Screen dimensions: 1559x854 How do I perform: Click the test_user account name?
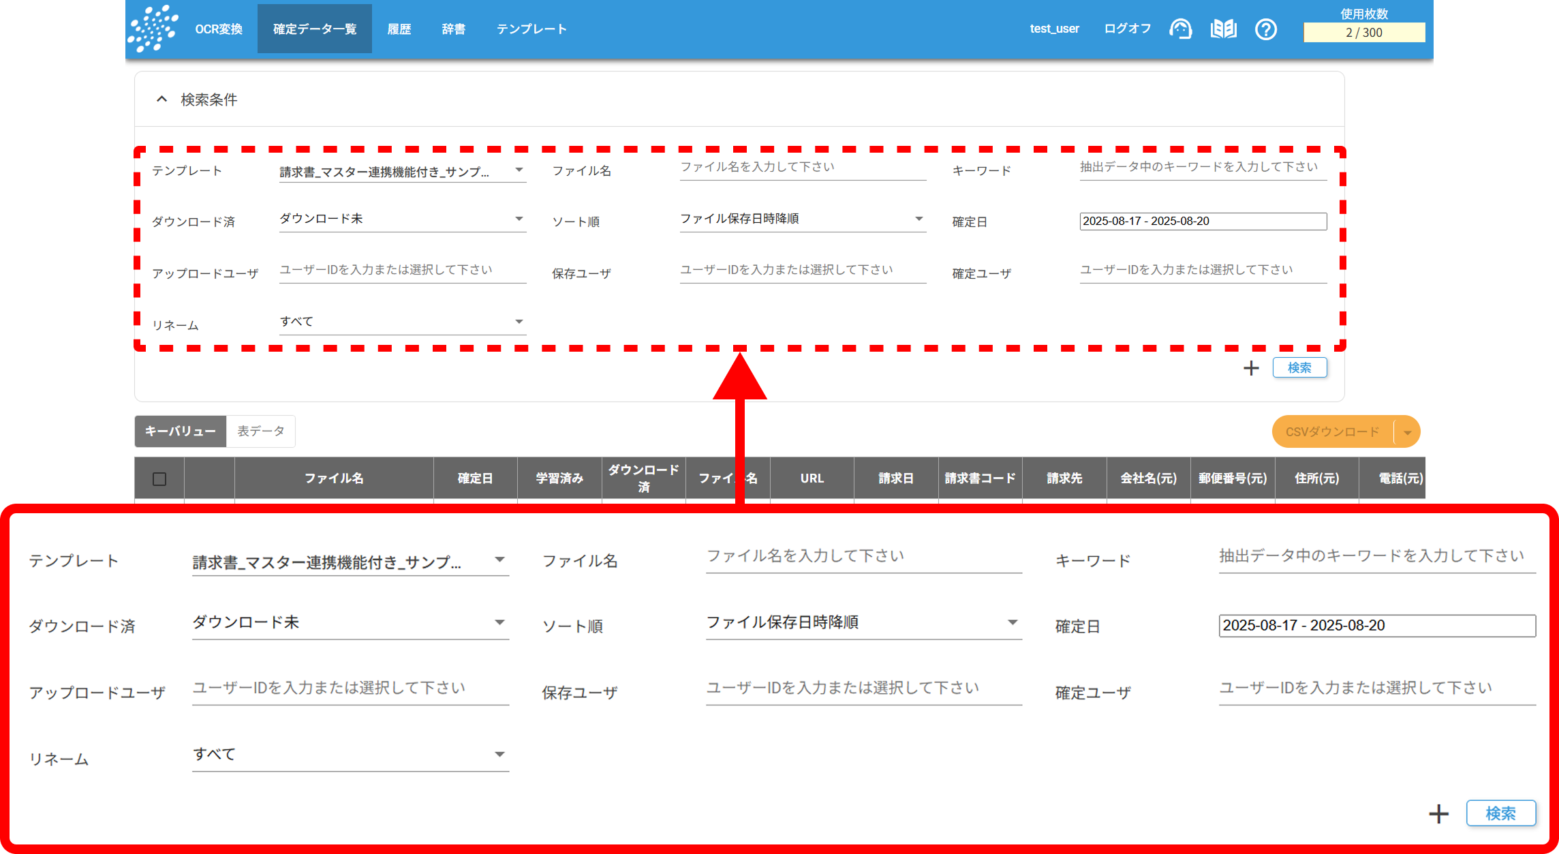[1054, 29]
